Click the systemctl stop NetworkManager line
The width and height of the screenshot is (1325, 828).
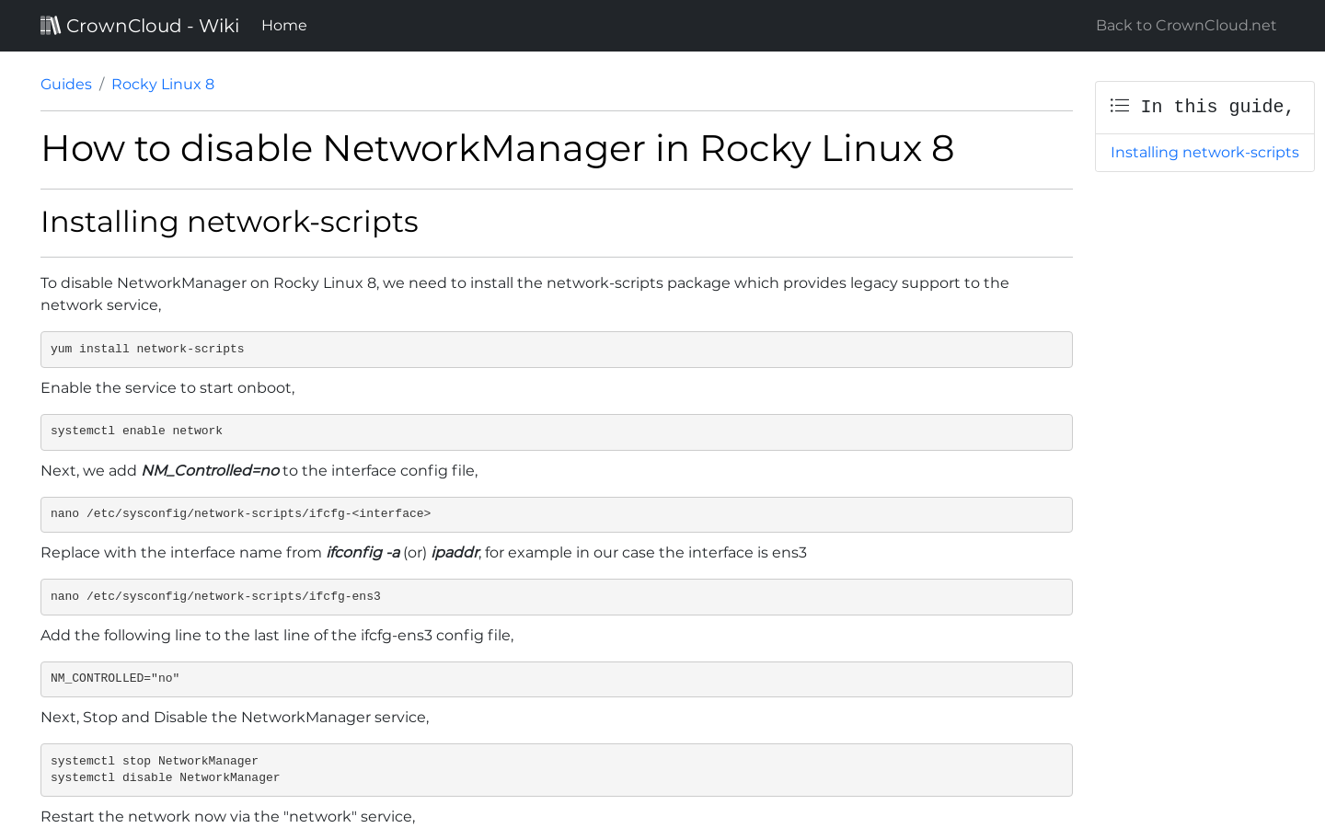[155, 762]
